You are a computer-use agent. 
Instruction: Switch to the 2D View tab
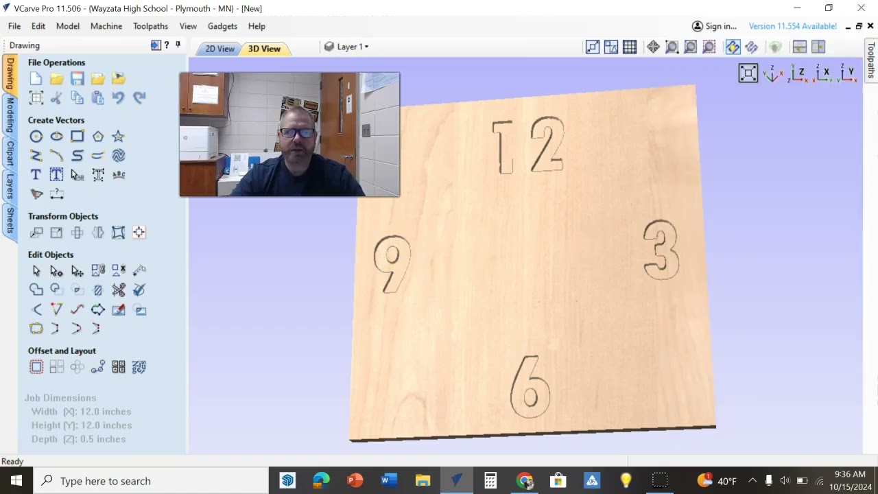pyautogui.click(x=219, y=49)
